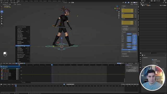Image resolution: width=167 pixels, height=94 pixels.
Task: Click Cursor Value to Selection button
Action: 132,71
